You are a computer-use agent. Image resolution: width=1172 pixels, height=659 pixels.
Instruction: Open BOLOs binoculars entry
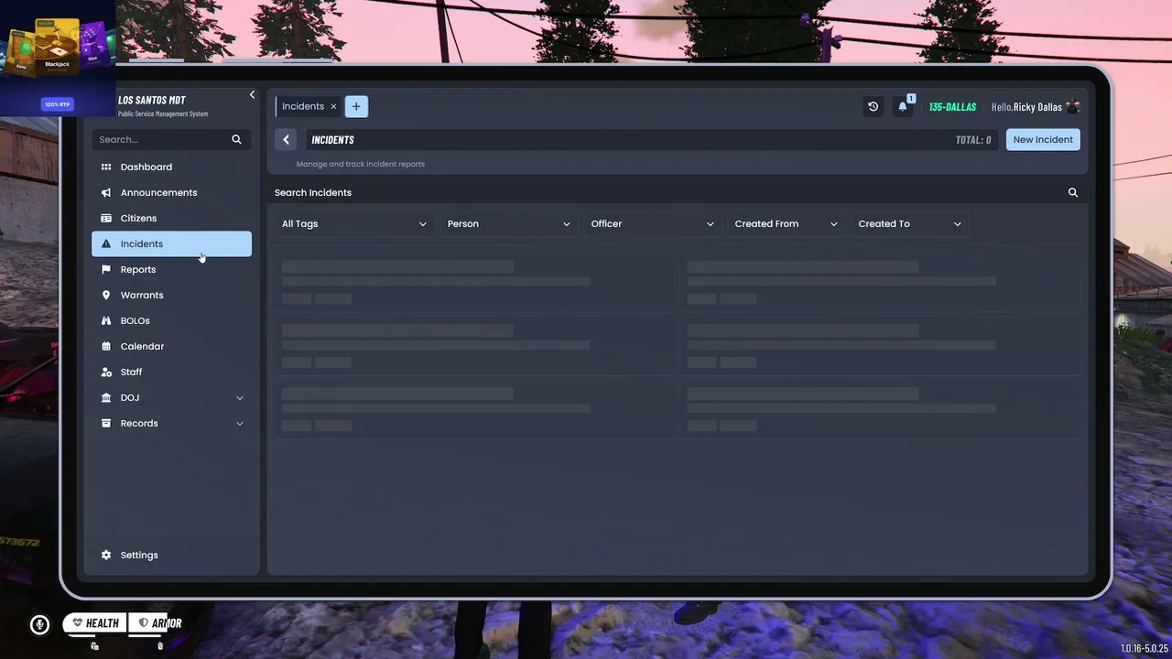coord(171,320)
